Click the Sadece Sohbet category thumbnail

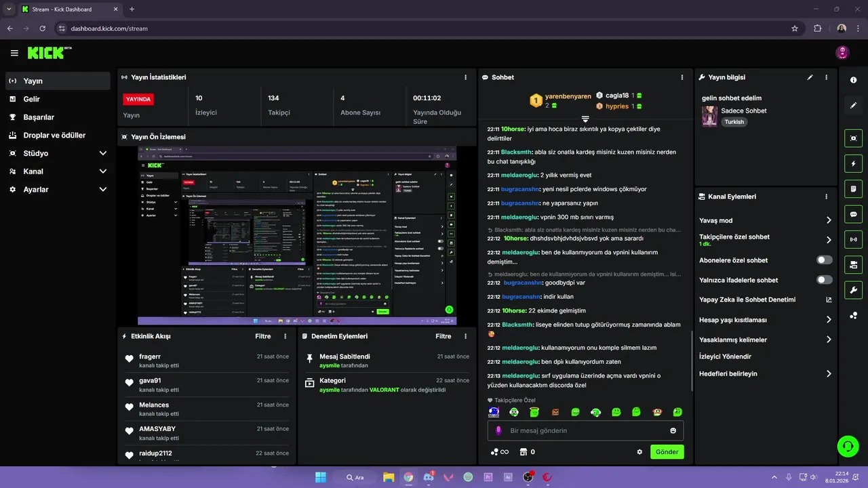709,117
